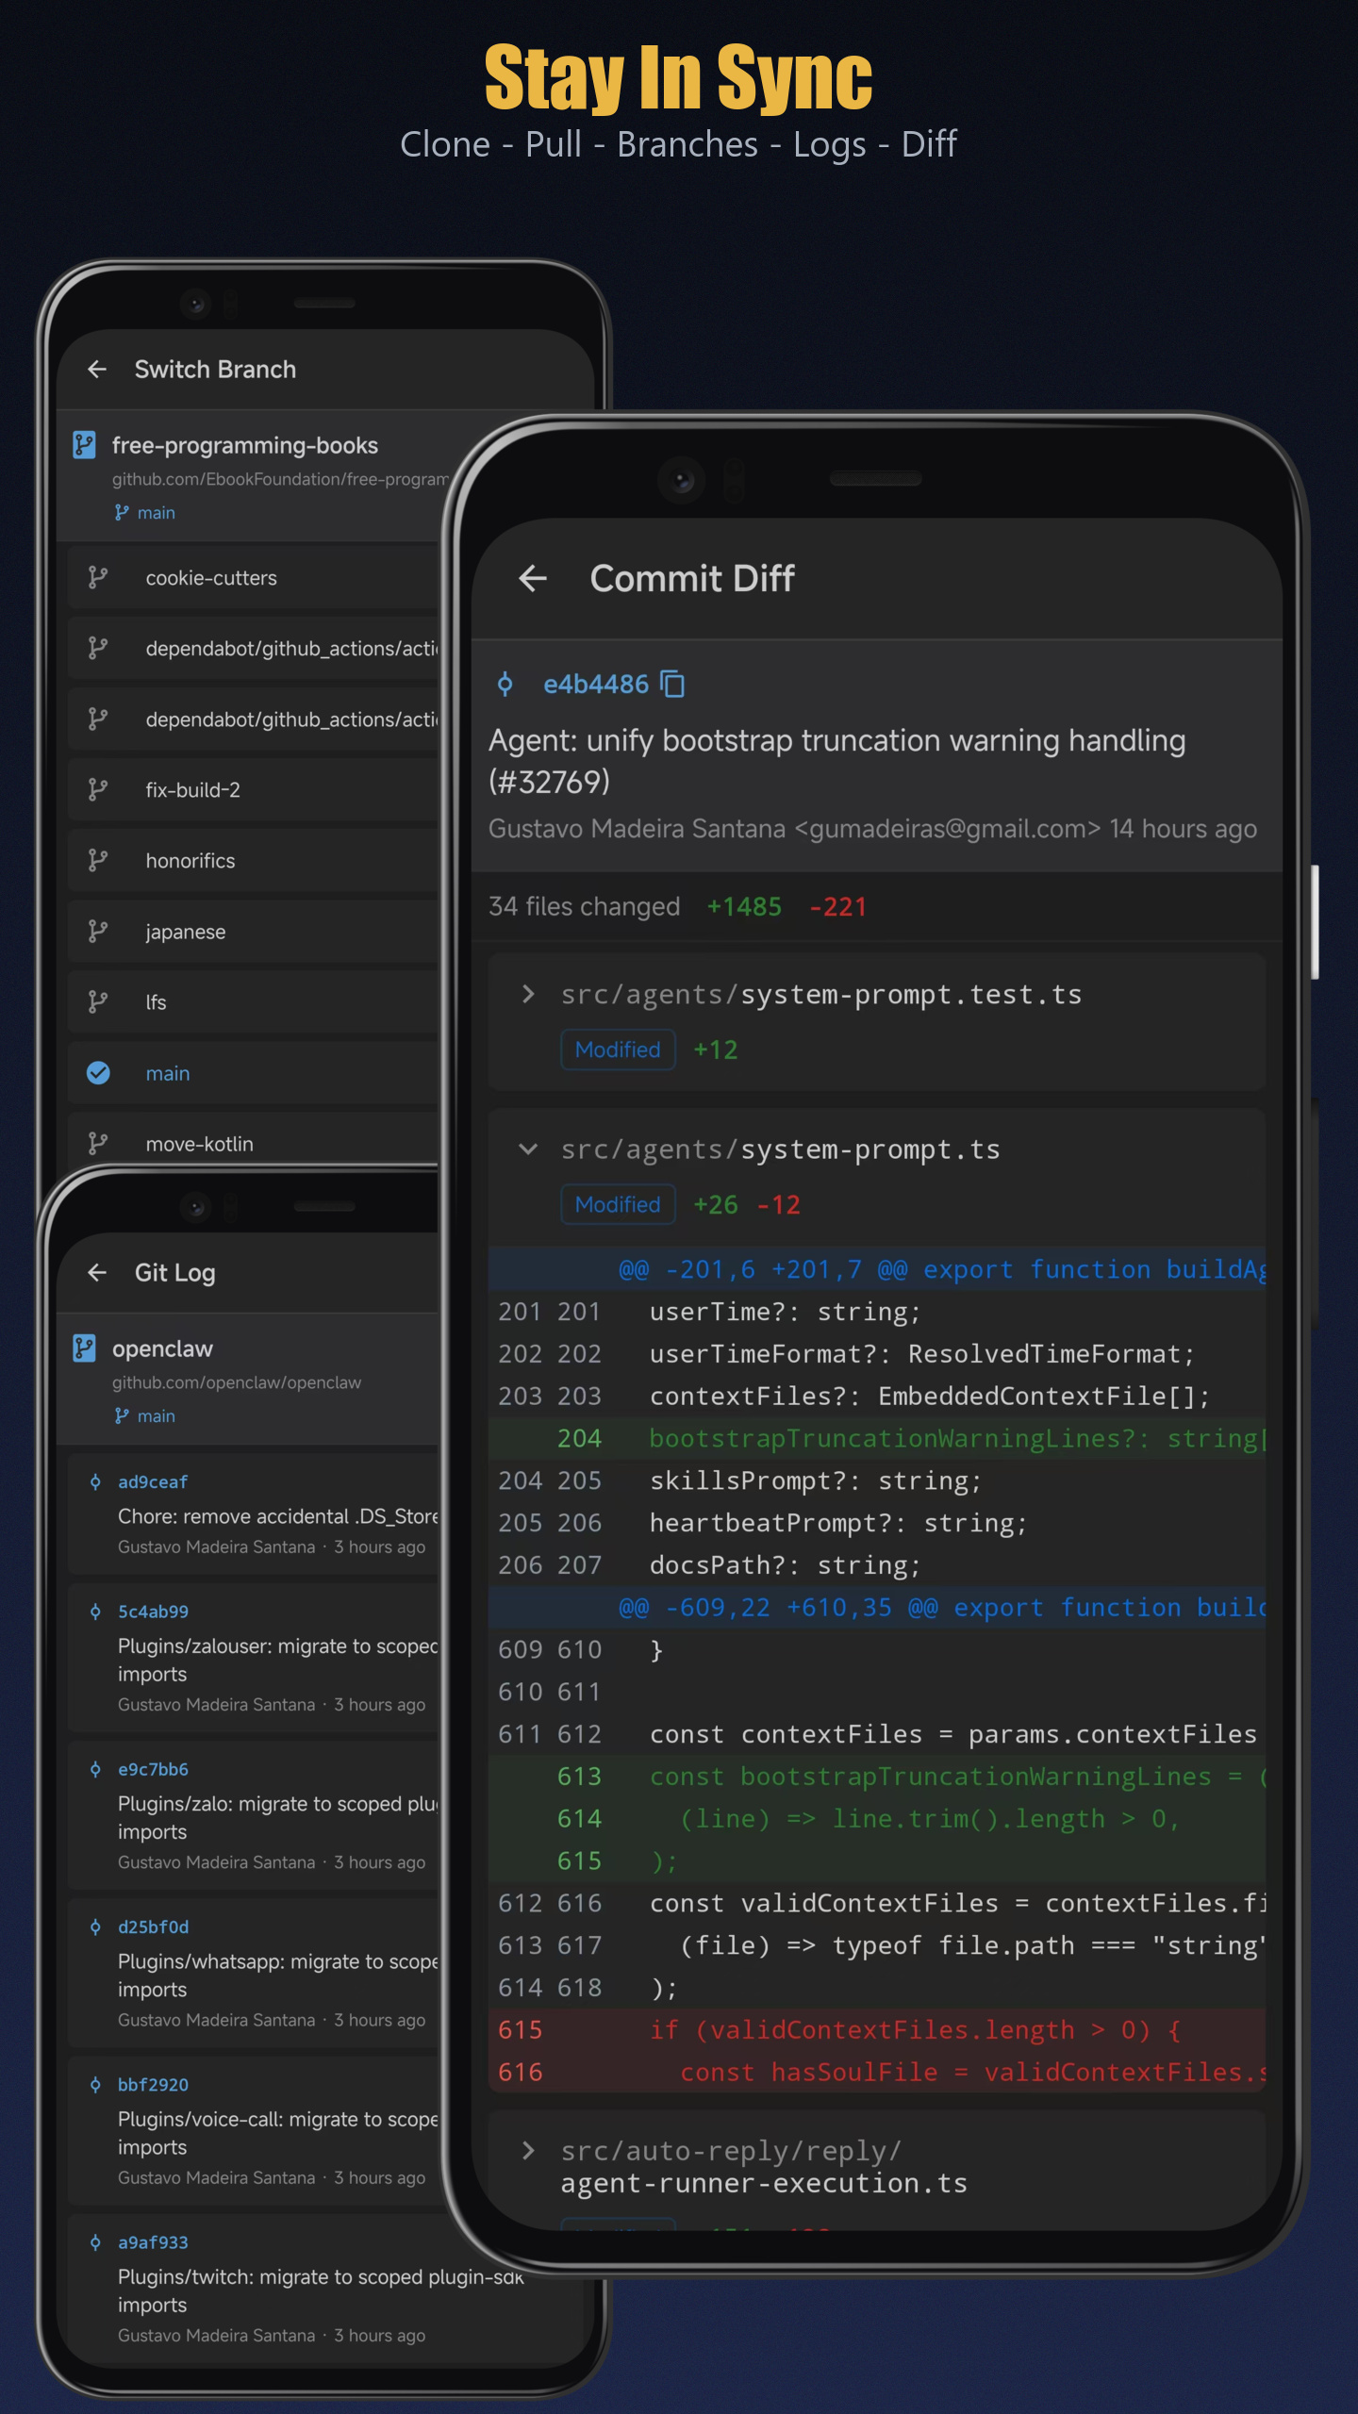This screenshot has height=2414, width=1358.
Task: Select the honorifics branch
Action: 255,860
